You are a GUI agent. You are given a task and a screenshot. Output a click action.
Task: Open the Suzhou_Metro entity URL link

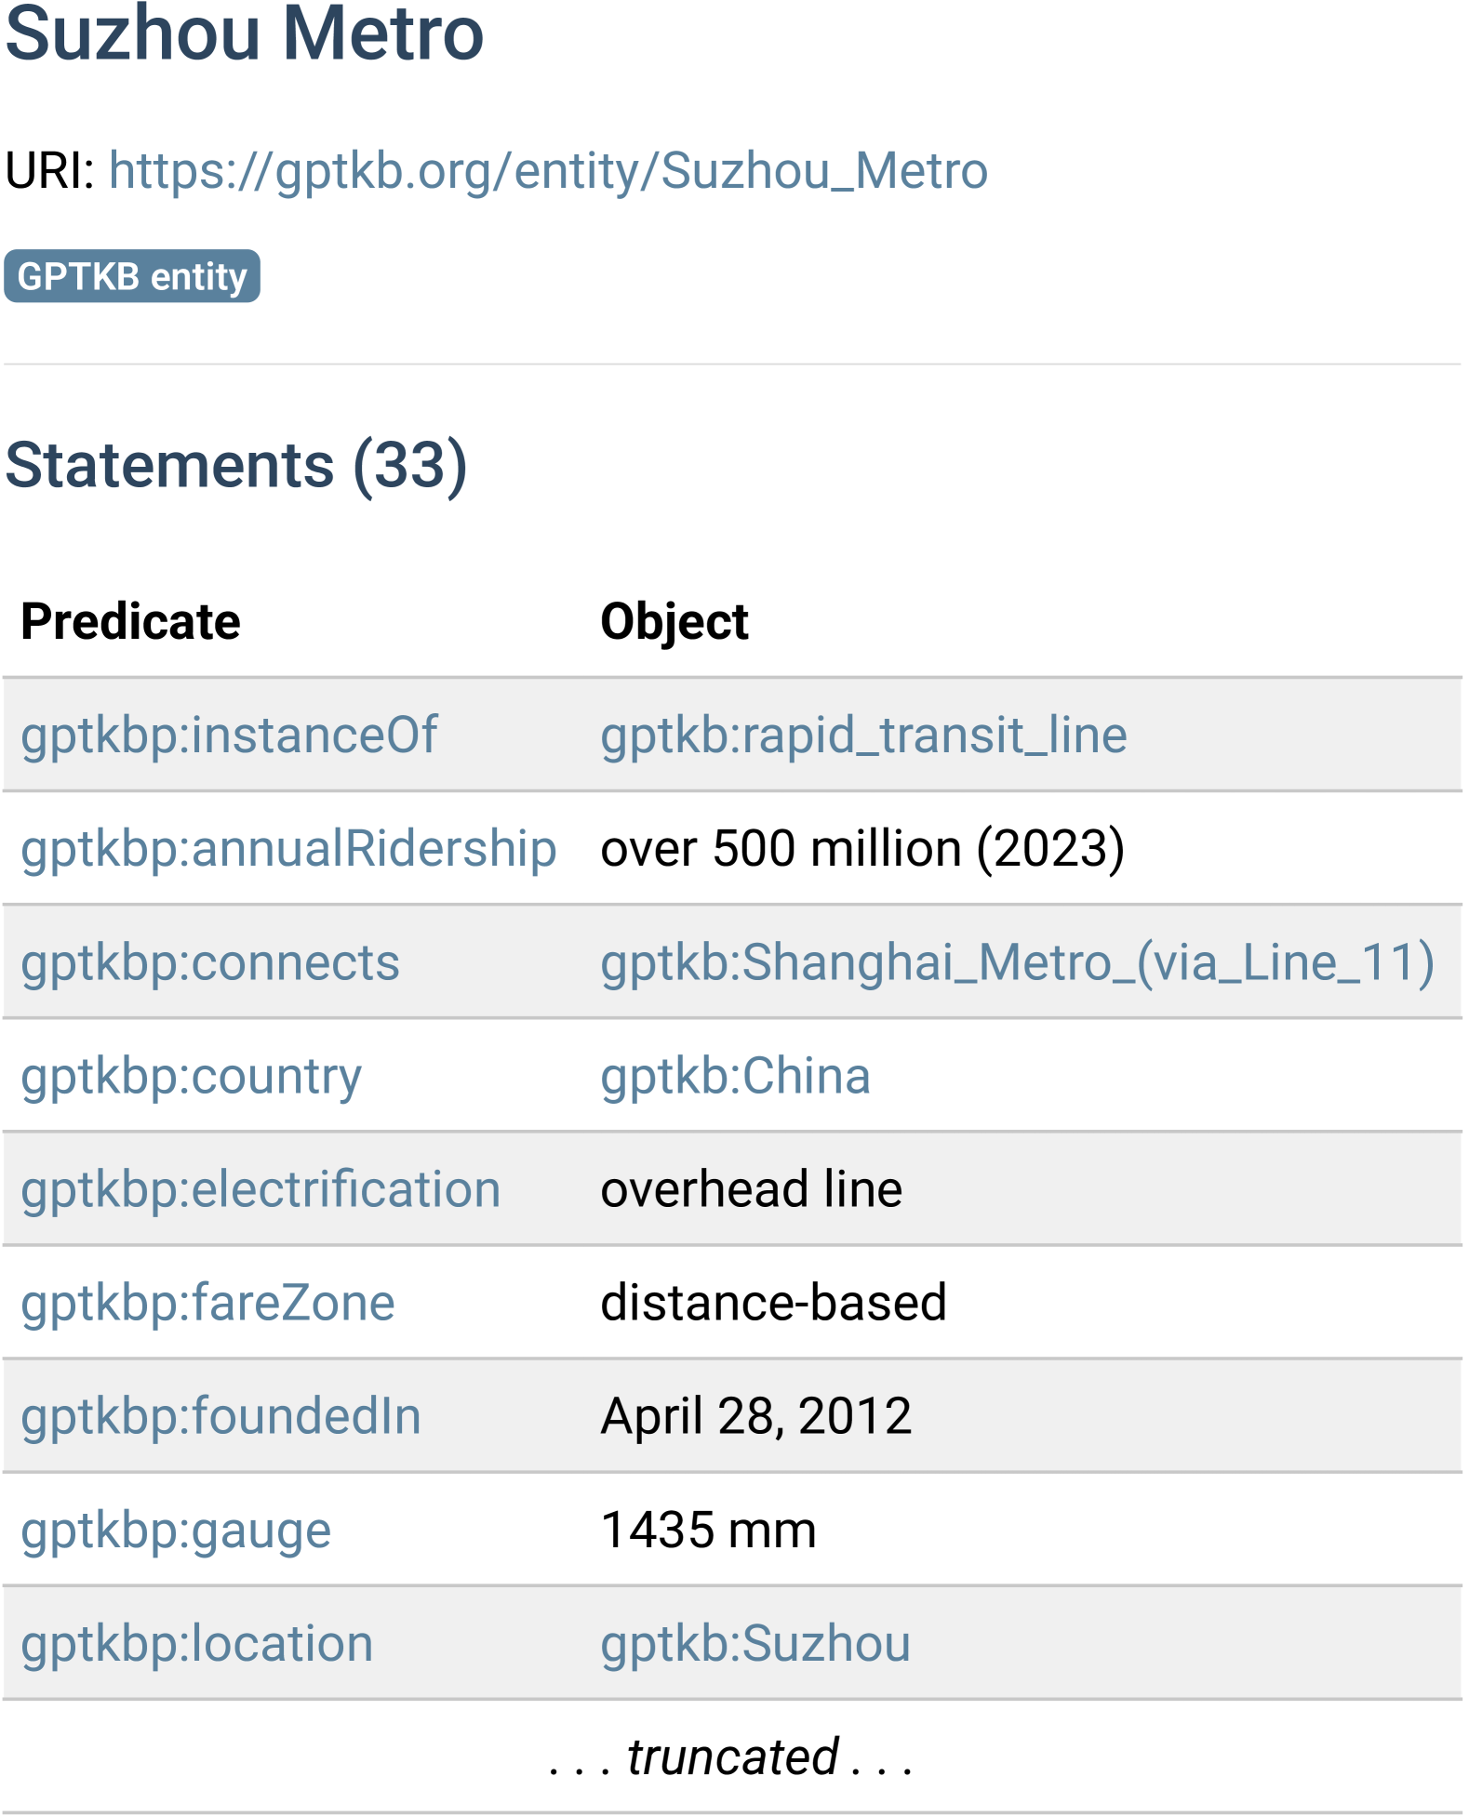(x=548, y=171)
